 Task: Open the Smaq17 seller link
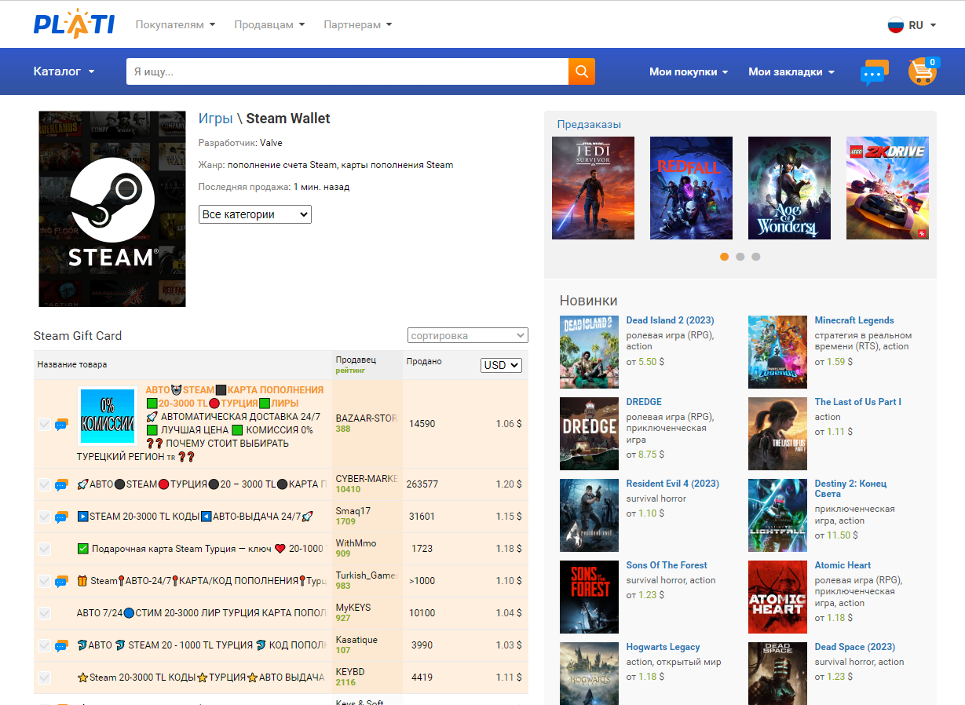pos(353,511)
